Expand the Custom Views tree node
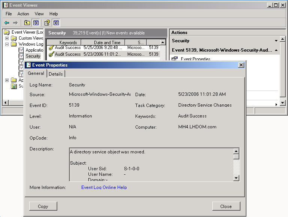Screen dimensions: 288x217 pos(7,38)
